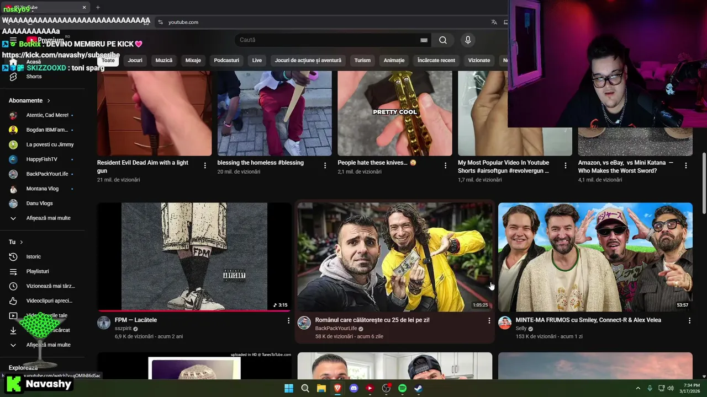Open options menu for MINTE-MA FRUMOS video
This screenshot has width=707, height=397.
[x=689, y=320]
